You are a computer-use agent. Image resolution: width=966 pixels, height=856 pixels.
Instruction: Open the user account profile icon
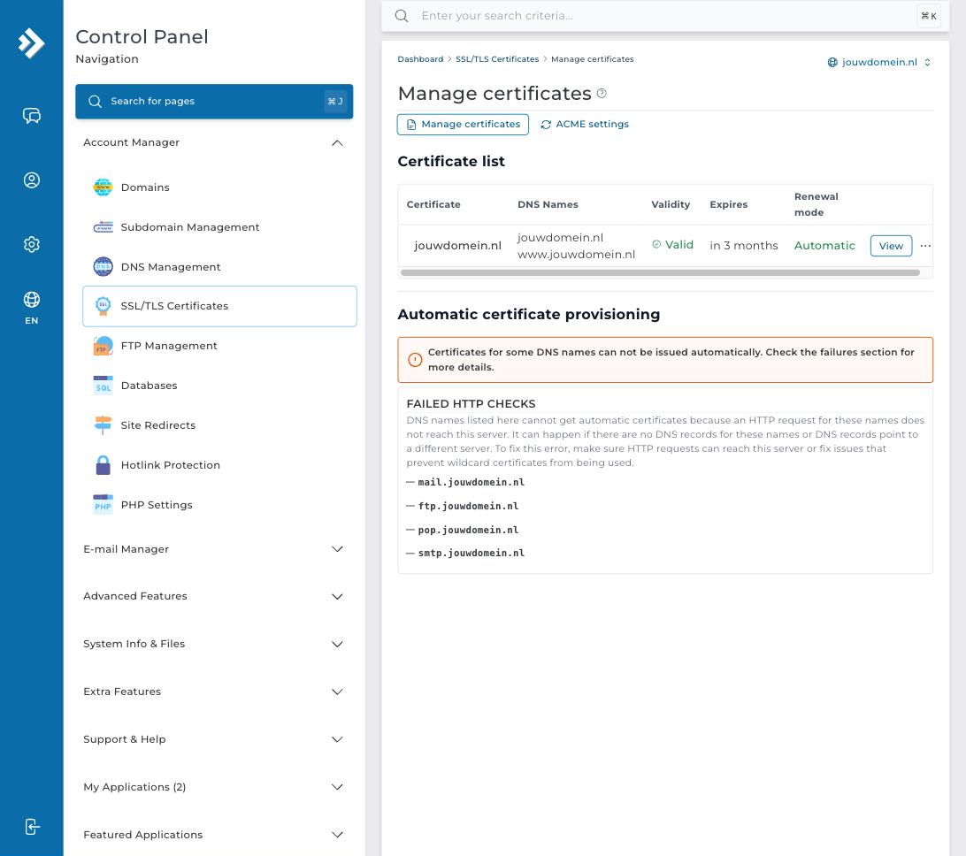click(32, 180)
